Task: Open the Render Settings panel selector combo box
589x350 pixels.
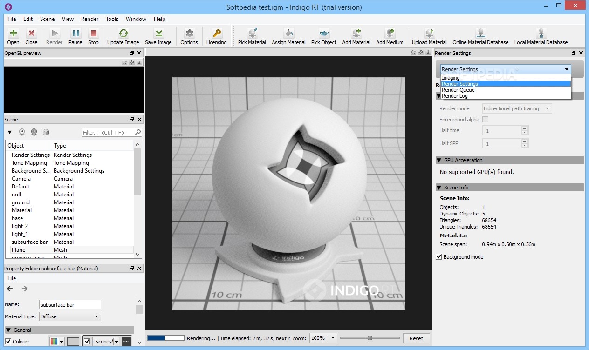Action: [506, 69]
